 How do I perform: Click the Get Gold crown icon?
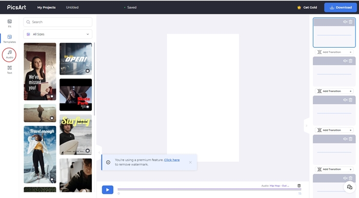(x=299, y=7)
